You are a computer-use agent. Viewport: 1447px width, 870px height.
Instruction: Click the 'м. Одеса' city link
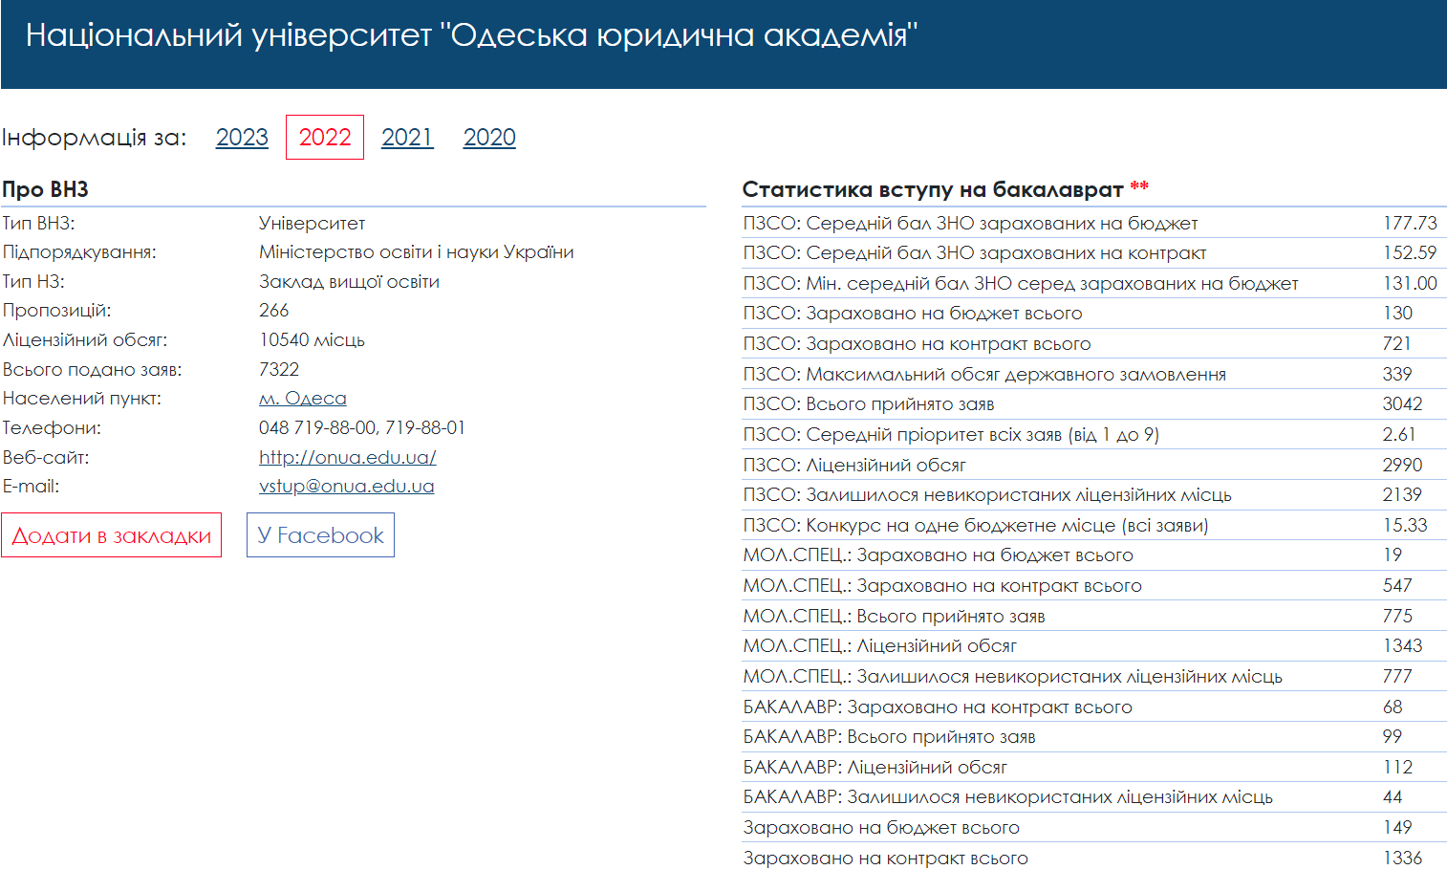tap(302, 399)
